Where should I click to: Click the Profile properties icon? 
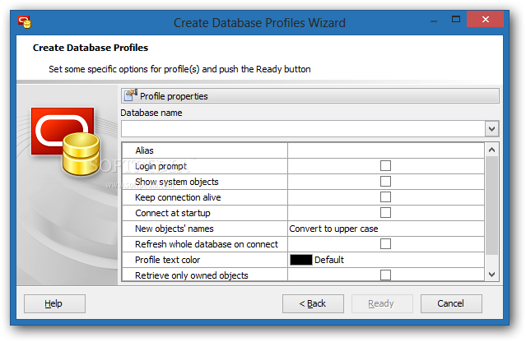[x=130, y=95]
